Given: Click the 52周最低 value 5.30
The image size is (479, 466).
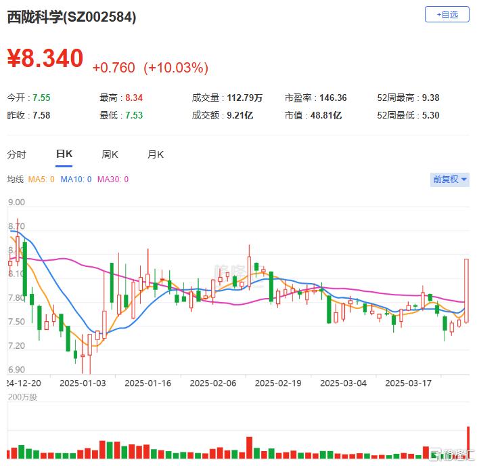Looking at the screenshot, I should 430,115.
